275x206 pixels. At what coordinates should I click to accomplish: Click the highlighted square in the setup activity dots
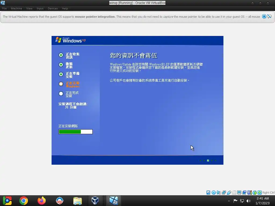tap(208, 160)
